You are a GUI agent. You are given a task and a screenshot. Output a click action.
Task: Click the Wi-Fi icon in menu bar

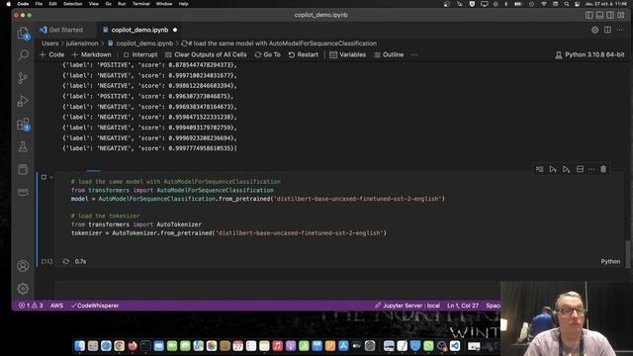(544, 4)
